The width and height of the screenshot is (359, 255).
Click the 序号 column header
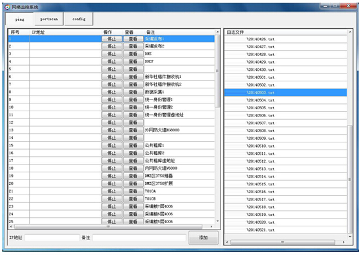coord(19,33)
